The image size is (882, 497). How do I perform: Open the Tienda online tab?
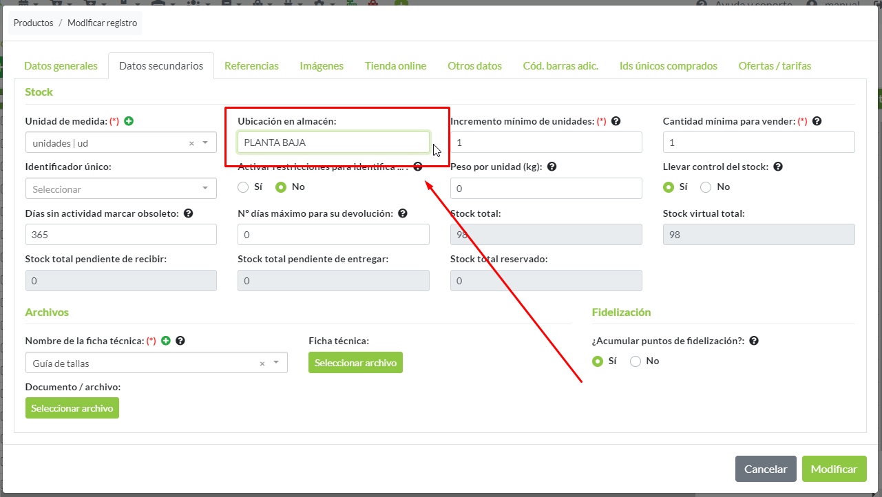pyautogui.click(x=395, y=66)
